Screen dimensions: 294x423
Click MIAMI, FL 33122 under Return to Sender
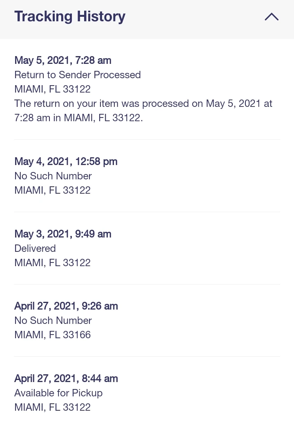[52, 89]
